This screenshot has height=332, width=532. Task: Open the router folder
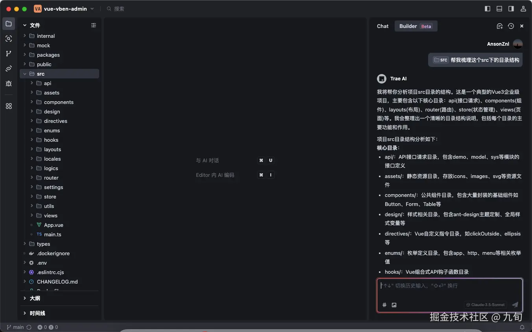[x=59, y=178]
